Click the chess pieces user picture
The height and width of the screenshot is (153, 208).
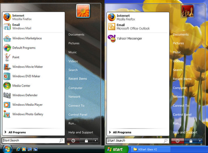point(187,11)
